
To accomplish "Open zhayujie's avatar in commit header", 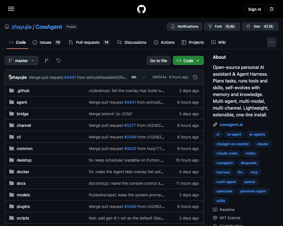I will click(10, 77).
